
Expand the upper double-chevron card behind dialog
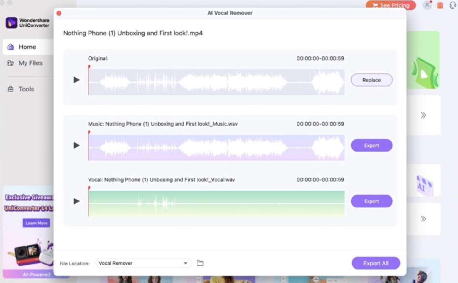click(423, 115)
